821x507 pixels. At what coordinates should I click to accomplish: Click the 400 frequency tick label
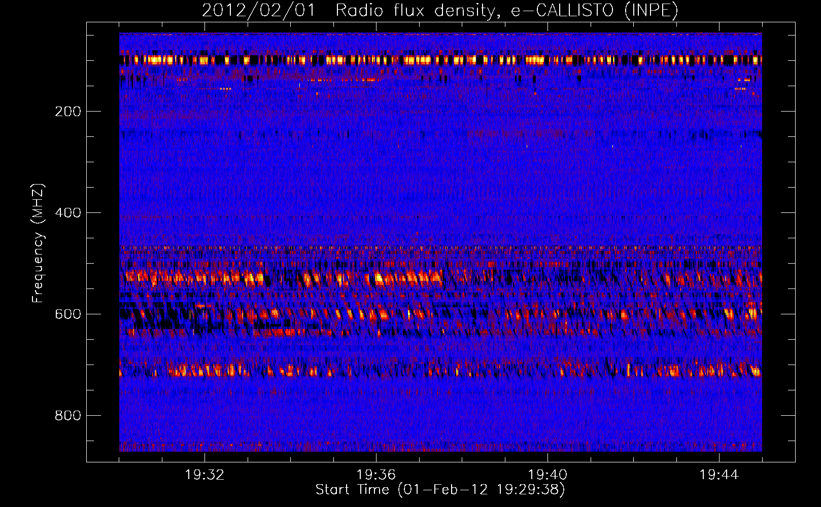tap(68, 213)
